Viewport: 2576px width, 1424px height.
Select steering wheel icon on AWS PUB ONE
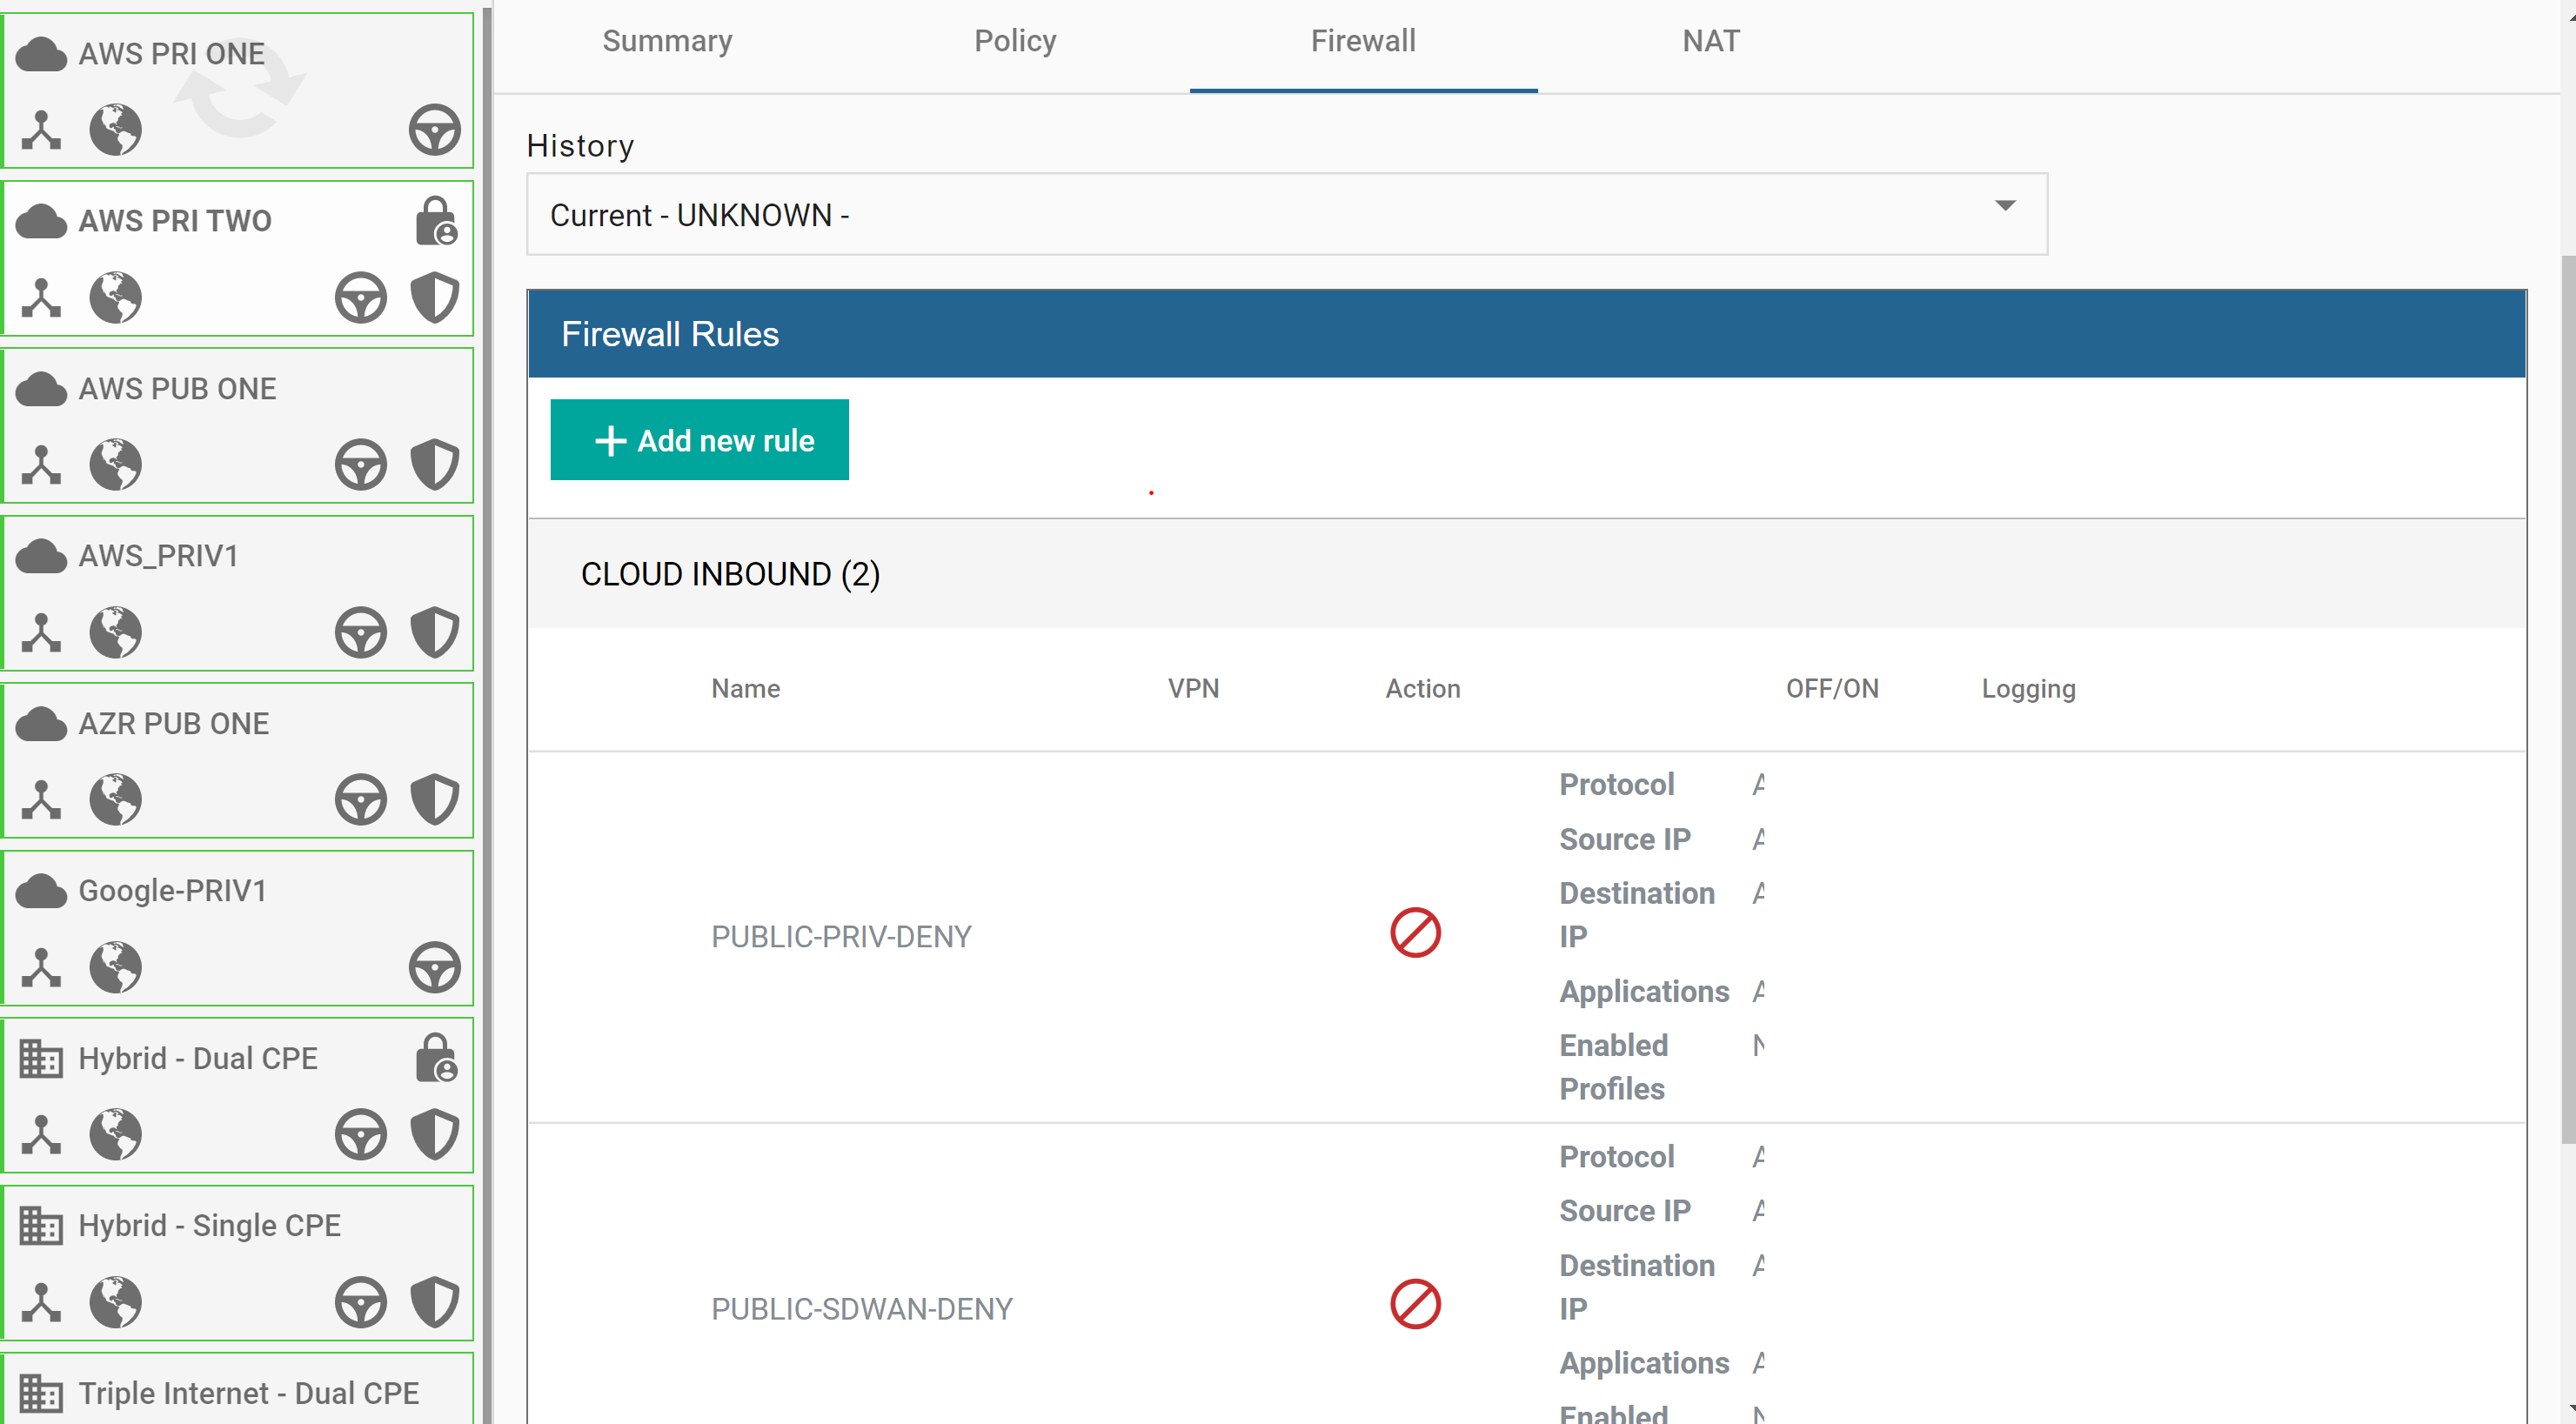360,465
